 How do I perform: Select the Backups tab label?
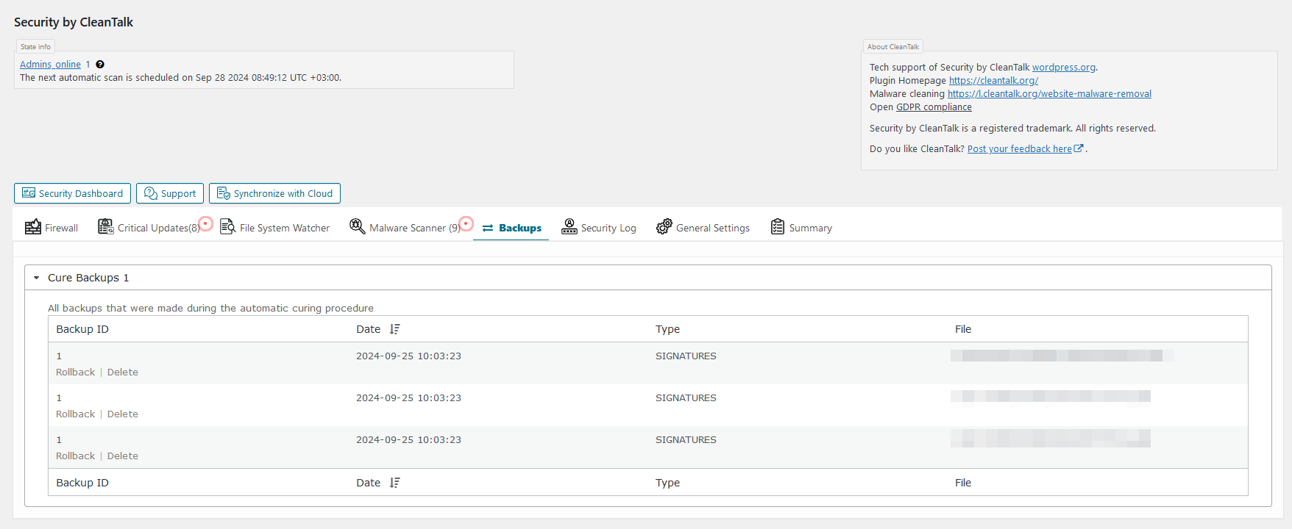click(520, 228)
